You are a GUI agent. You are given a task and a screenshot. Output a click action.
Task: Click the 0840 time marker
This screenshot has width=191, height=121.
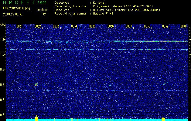coord(184,26)
